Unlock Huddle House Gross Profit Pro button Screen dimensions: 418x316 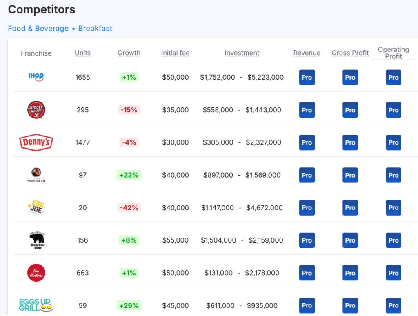click(350, 110)
